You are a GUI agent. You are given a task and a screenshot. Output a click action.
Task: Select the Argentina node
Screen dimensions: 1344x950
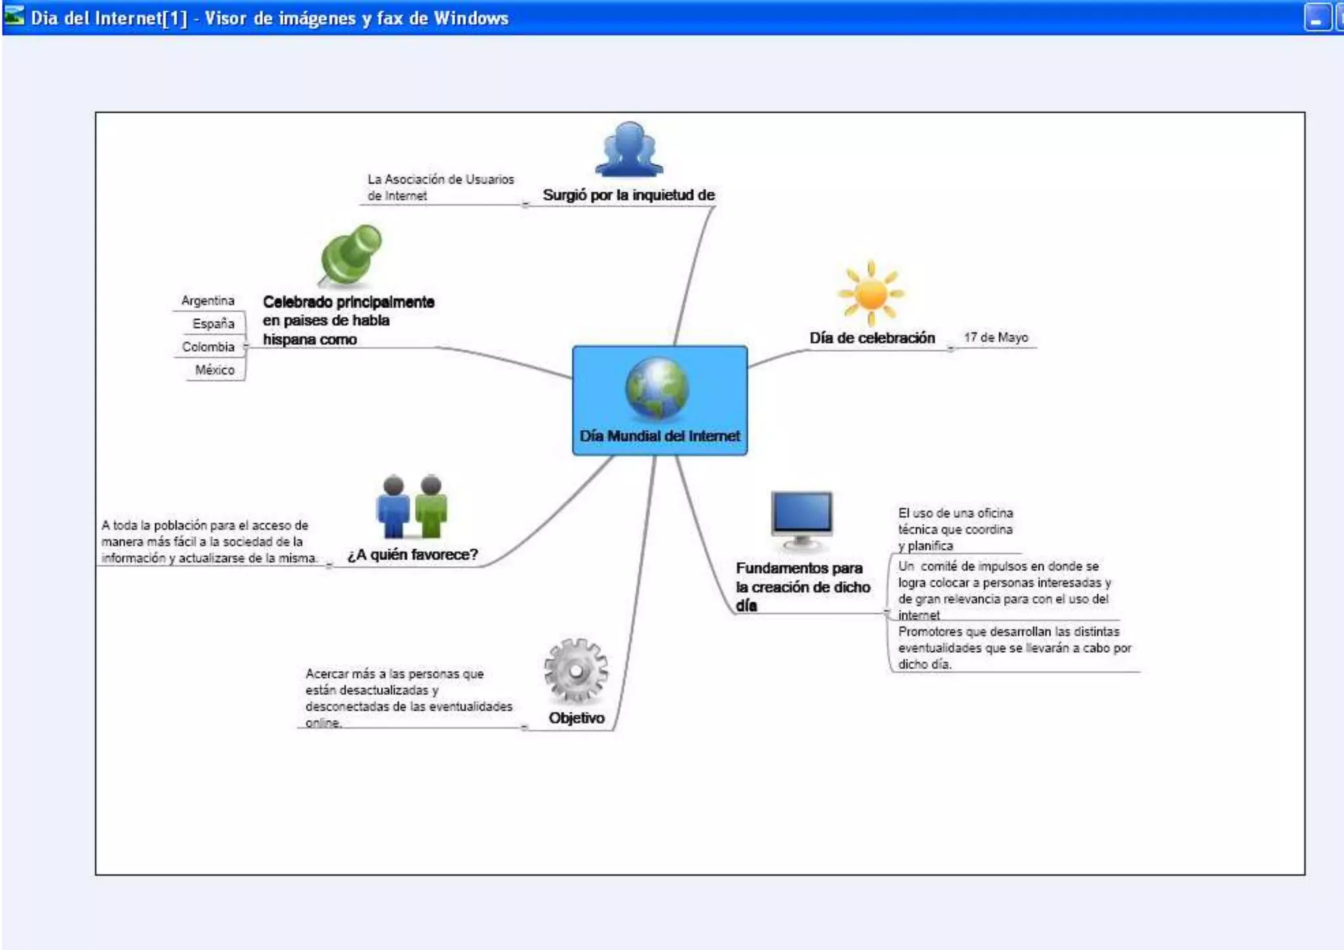click(207, 300)
